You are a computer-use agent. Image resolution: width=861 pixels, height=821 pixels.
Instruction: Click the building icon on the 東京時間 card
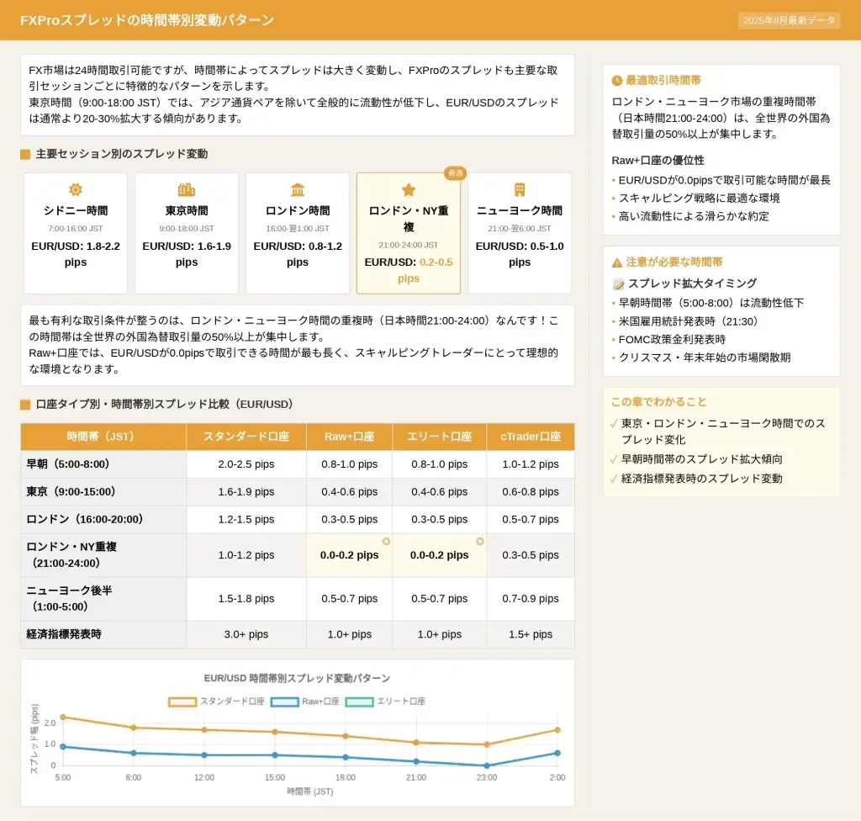(x=187, y=190)
